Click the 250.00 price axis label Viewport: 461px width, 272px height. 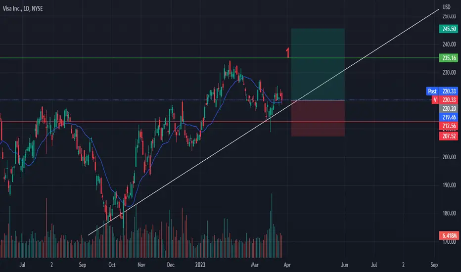(x=449, y=16)
